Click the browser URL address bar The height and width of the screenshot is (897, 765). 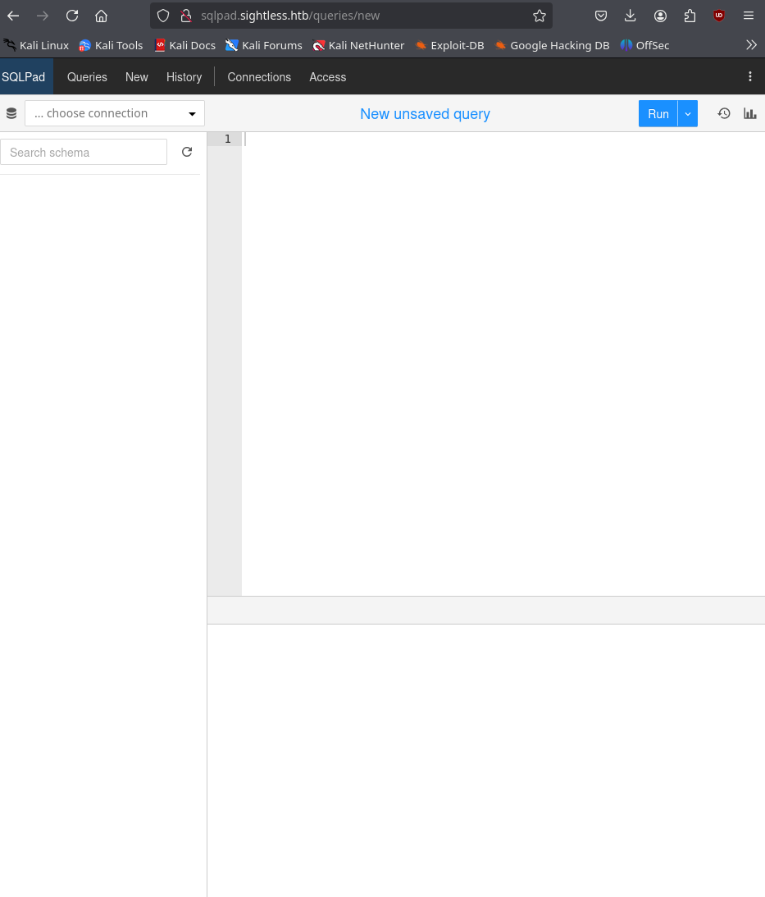click(x=351, y=16)
